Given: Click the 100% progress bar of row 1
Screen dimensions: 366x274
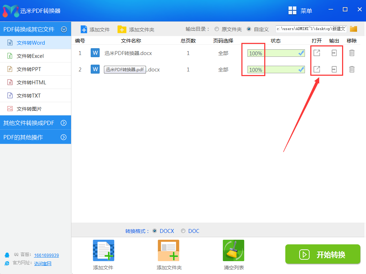Looking at the screenshot, I should pyautogui.click(x=276, y=53).
